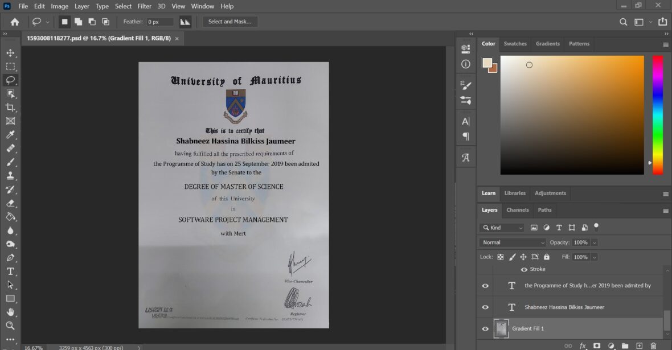Create a new layer

coord(639,345)
